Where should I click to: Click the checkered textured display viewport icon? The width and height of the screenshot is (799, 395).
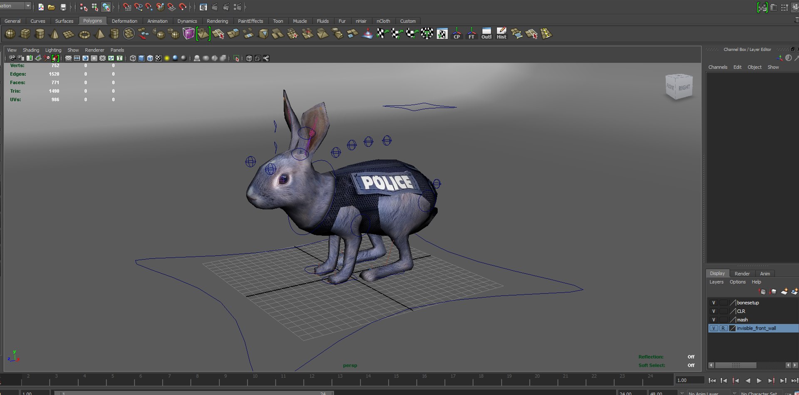(x=159, y=58)
